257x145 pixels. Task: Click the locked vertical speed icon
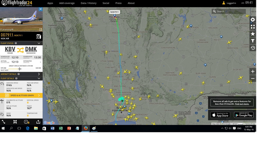point(28,103)
